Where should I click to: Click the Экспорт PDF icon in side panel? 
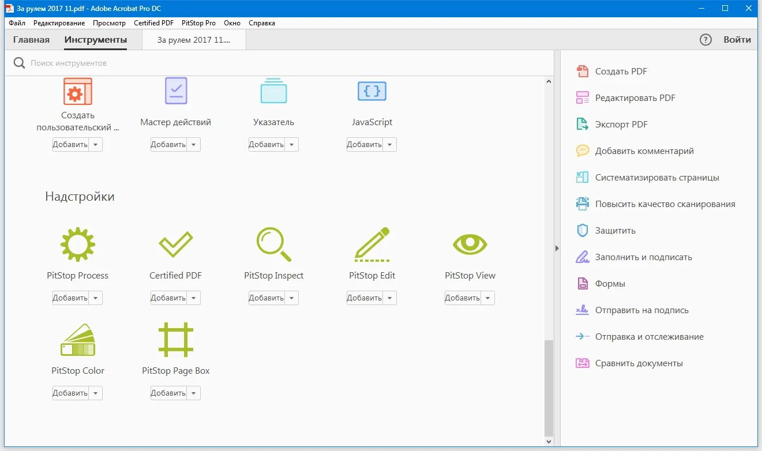(583, 125)
